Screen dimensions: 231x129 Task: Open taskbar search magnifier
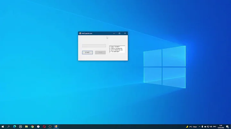9,126
